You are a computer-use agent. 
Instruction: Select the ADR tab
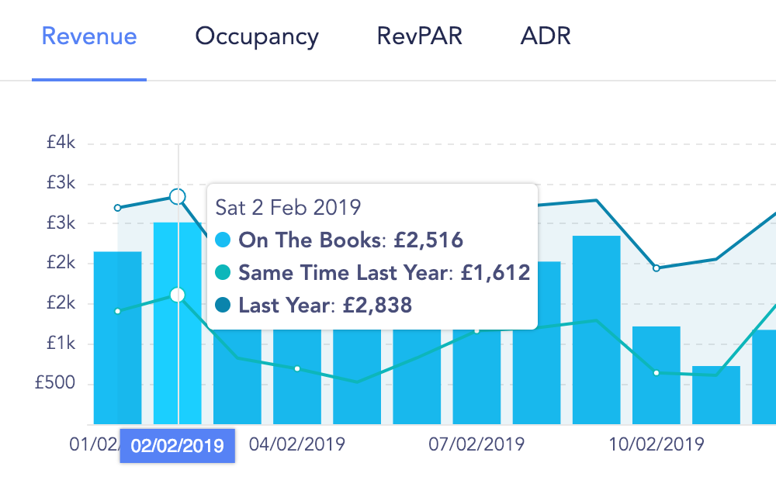[546, 36]
